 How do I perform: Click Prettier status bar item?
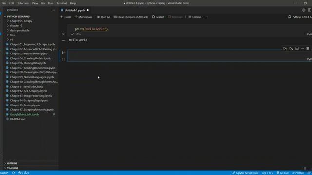click(x=298, y=173)
